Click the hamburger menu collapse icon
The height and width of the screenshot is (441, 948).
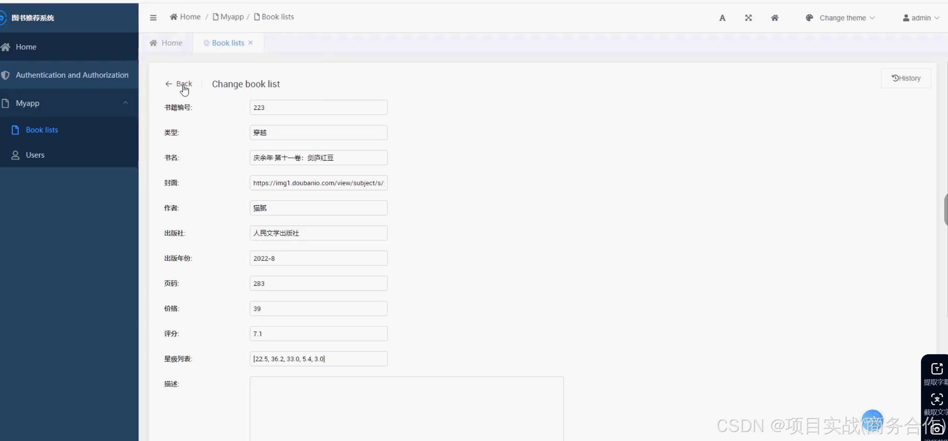(153, 18)
